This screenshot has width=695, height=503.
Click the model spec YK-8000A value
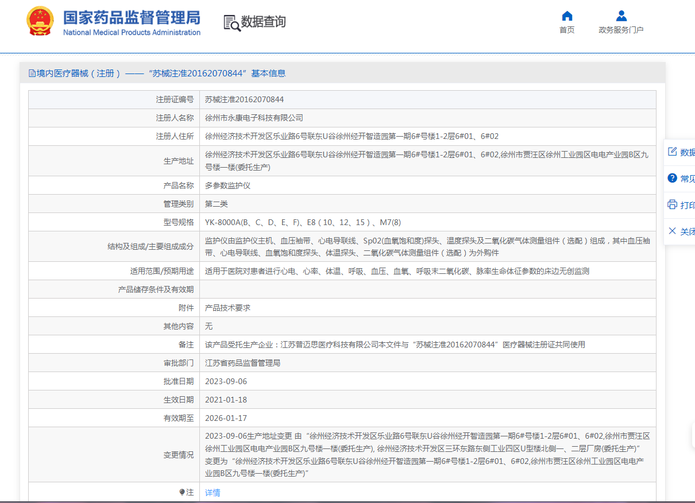coord(303,222)
